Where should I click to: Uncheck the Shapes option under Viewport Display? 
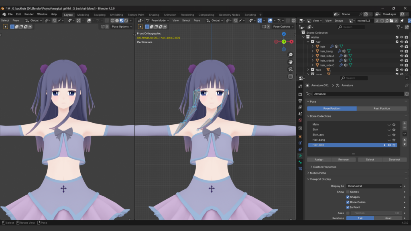coord(348,197)
